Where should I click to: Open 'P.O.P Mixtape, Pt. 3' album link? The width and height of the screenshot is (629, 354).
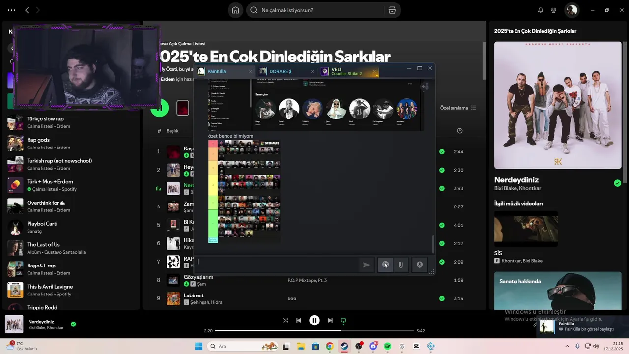point(307,280)
